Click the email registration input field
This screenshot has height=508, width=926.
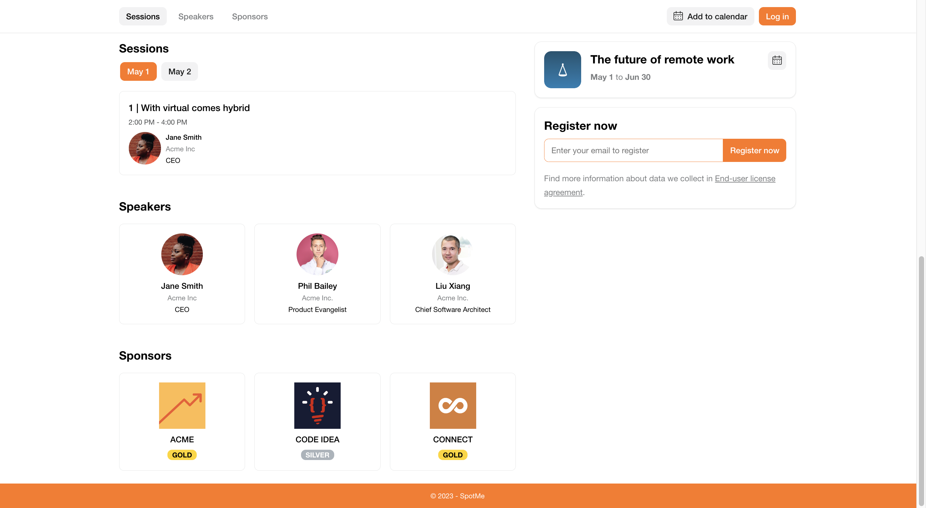point(633,150)
